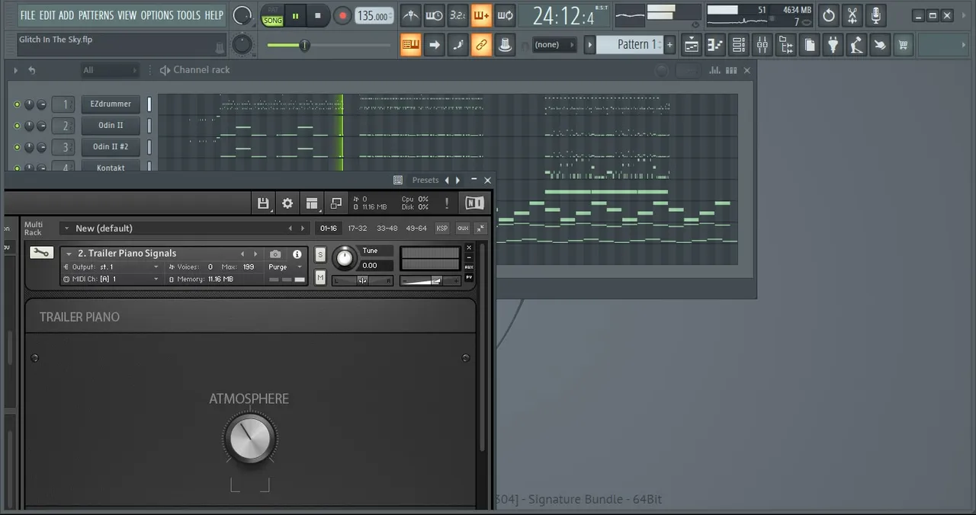
Task: Click the metronome icon
Action: pos(410,15)
